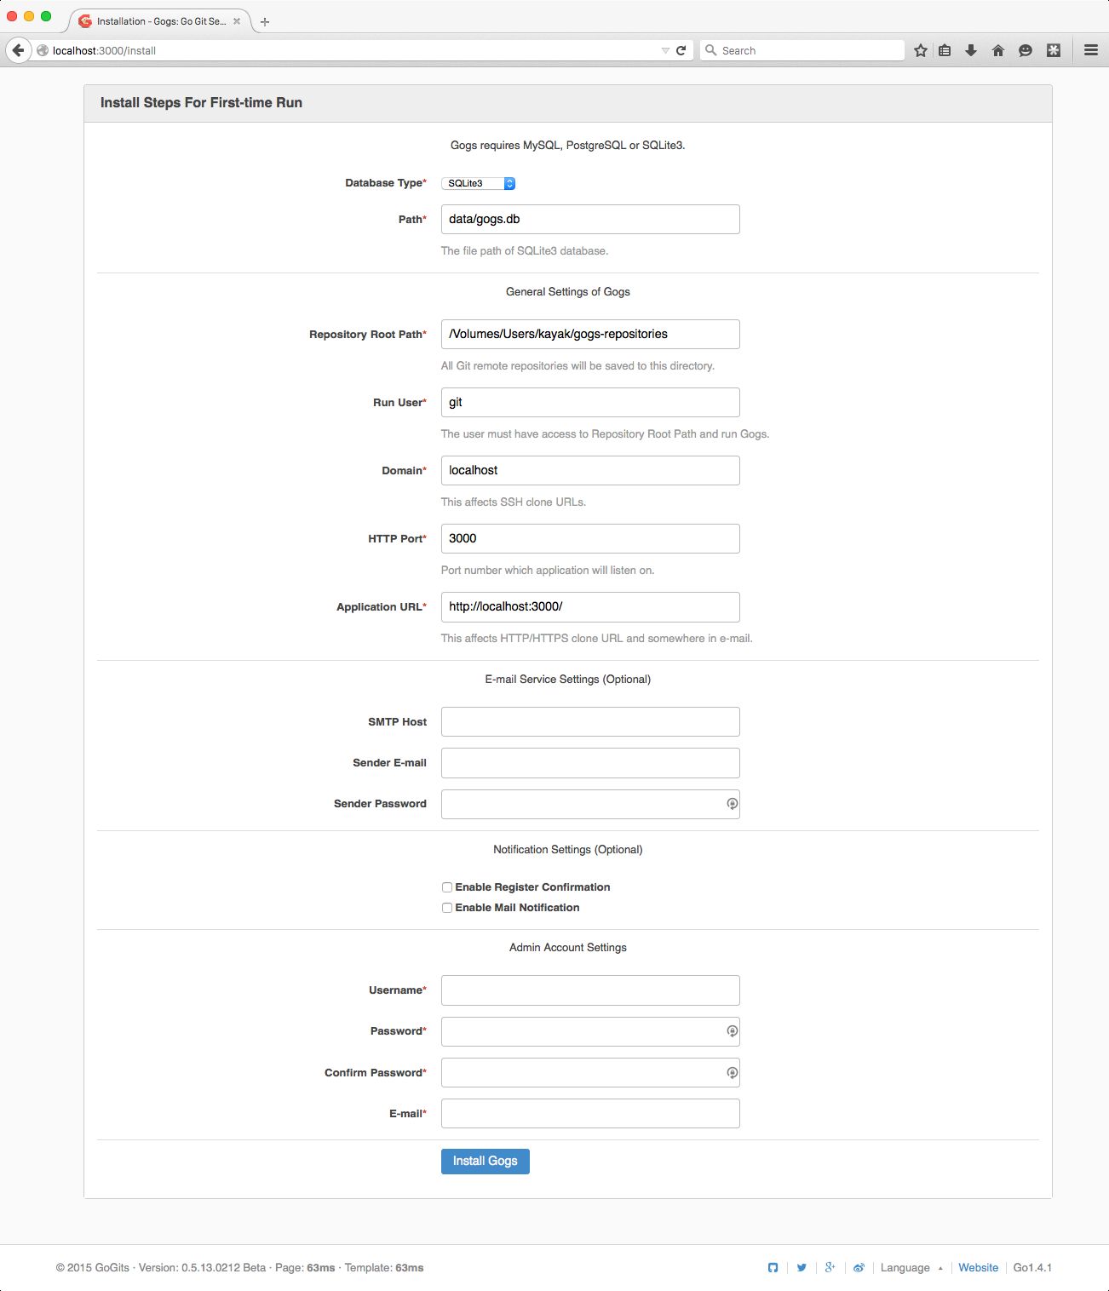Screen dimensions: 1109x1291
Task: Edit the Application URL field
Action: 590,606
